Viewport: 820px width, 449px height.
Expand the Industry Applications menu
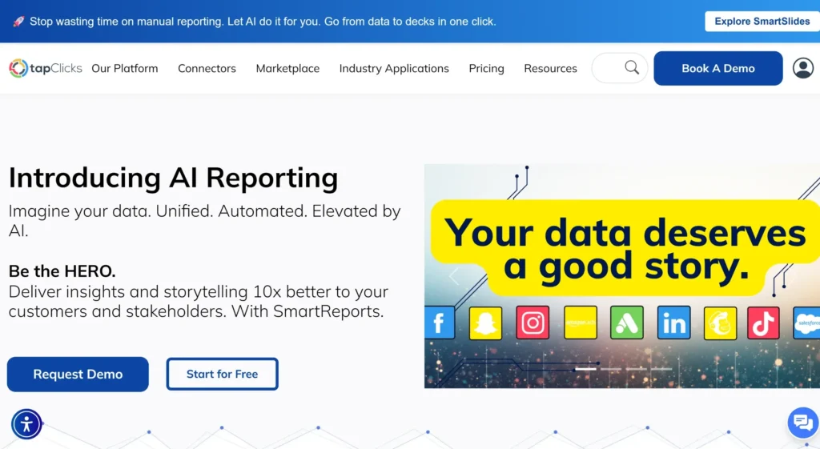(x=394, y=69)
